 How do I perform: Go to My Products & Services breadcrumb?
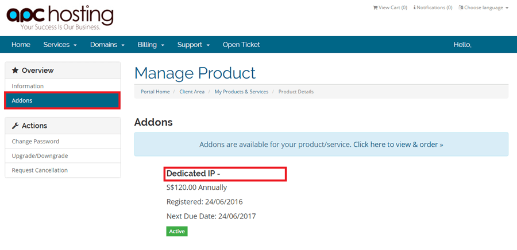click(241, 92)
